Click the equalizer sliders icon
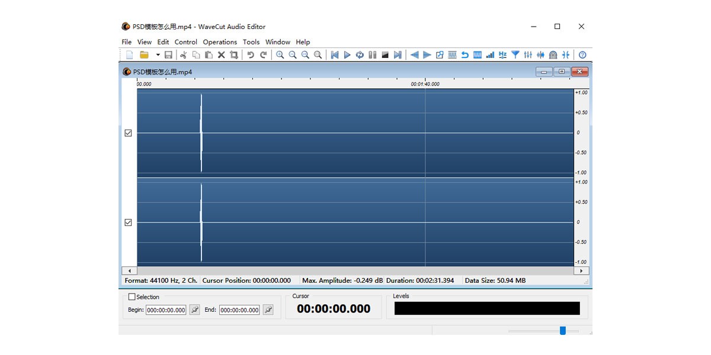Screen dimensions: 711x355 pyautogui.click(x=528, y=55)
